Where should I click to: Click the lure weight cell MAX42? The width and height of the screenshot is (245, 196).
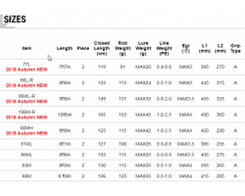pyautogui.click(x=143, y=131)
